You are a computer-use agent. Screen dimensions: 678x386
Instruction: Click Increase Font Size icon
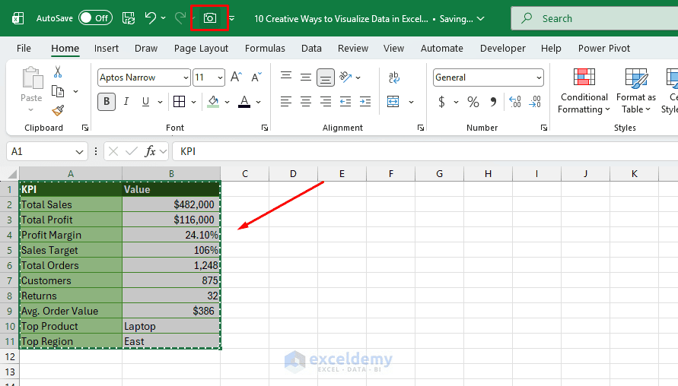[237, 78]
